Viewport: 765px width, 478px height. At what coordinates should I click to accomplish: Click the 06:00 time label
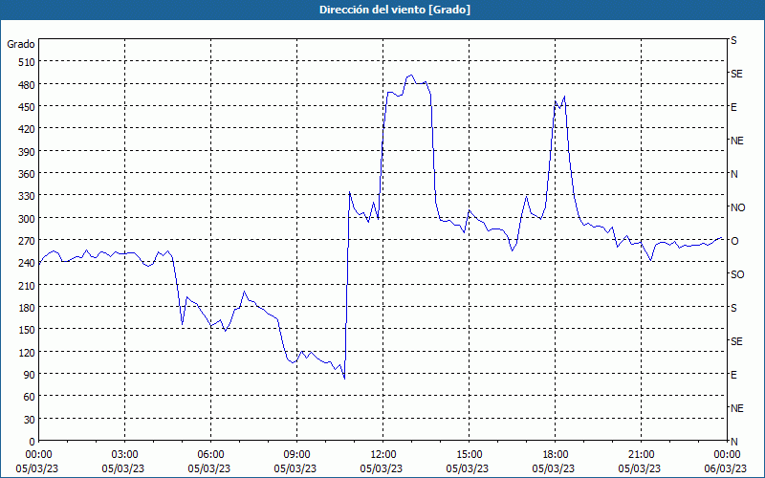click(x=210, y=455)
